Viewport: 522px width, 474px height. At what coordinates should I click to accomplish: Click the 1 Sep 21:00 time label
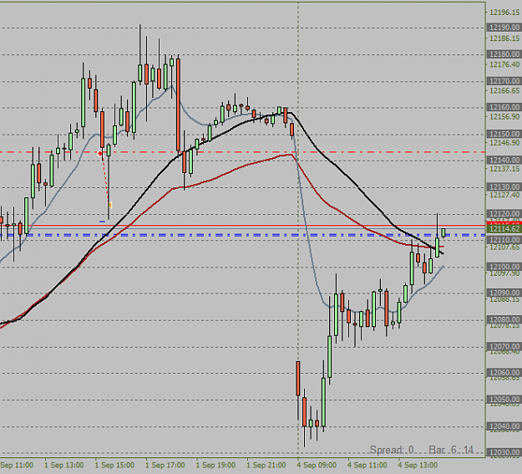pyautogui.click(x=266, y=465)
